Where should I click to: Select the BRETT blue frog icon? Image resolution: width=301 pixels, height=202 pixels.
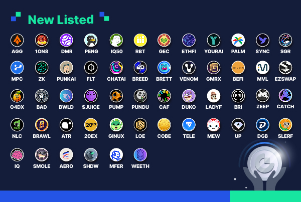[x=164, y=68]
